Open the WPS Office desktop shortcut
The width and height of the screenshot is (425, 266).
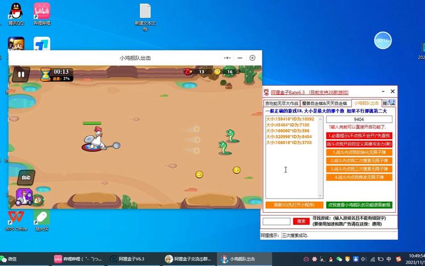tap(16, 220)
